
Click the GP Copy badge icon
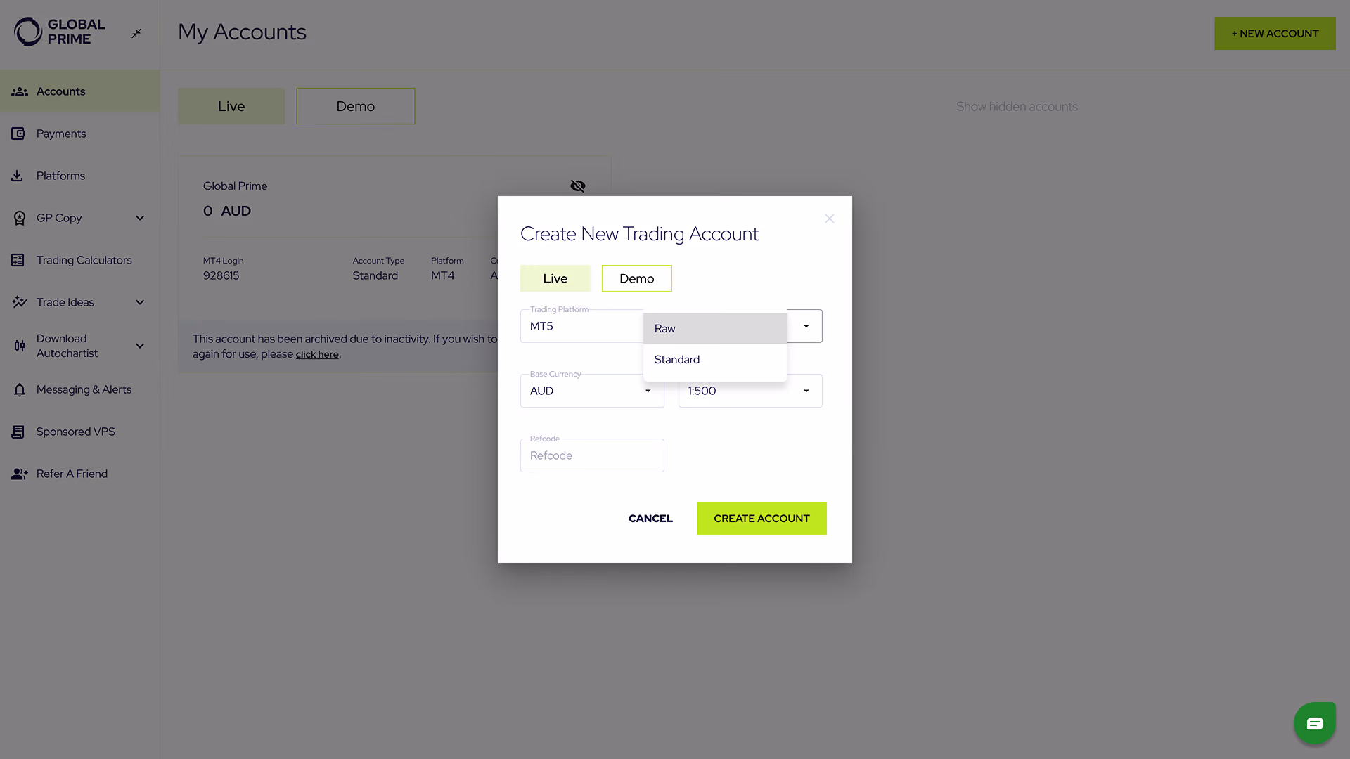[x=20, y=218]
